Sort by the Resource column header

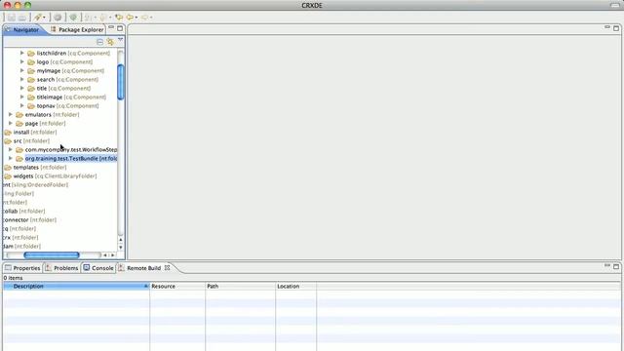click(x=177, y=286)
